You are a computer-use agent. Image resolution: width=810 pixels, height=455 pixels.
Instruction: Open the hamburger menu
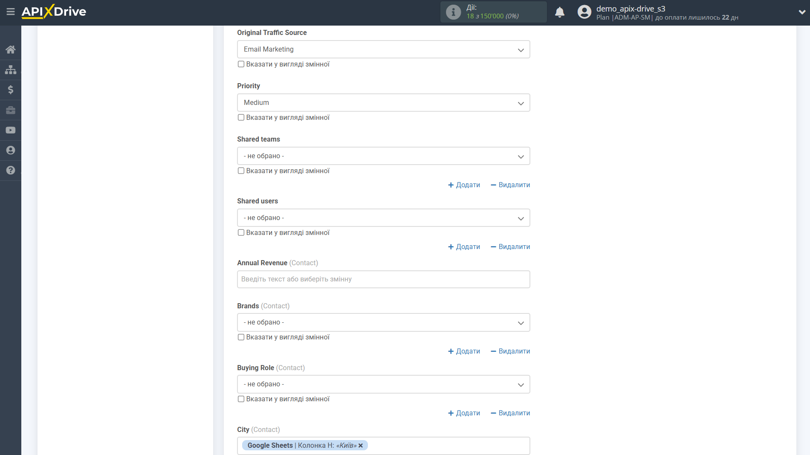coord(11,12)
